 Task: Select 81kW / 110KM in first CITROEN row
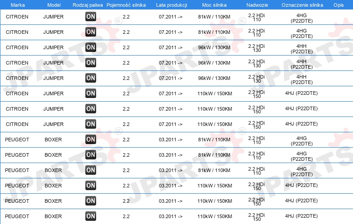214,17
